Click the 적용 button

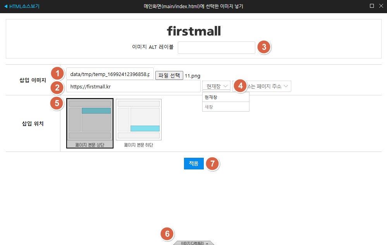click(x=194, y=164)
